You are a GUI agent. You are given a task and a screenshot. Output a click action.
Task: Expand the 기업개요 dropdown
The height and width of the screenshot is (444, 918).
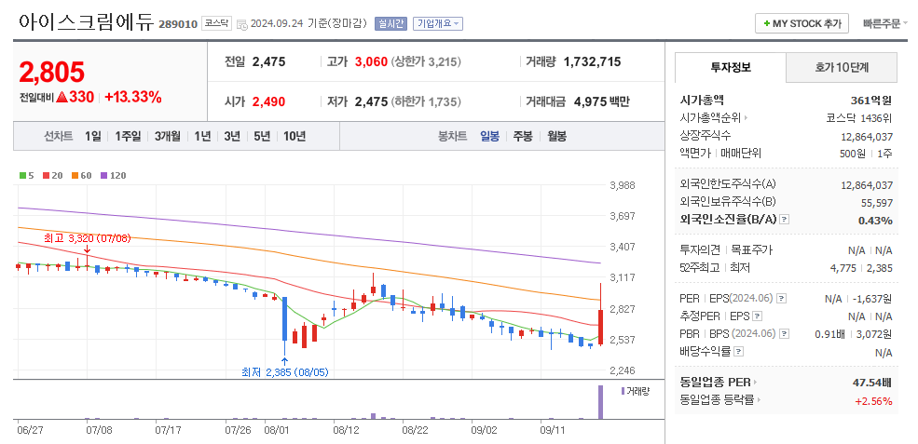[437, 23]
